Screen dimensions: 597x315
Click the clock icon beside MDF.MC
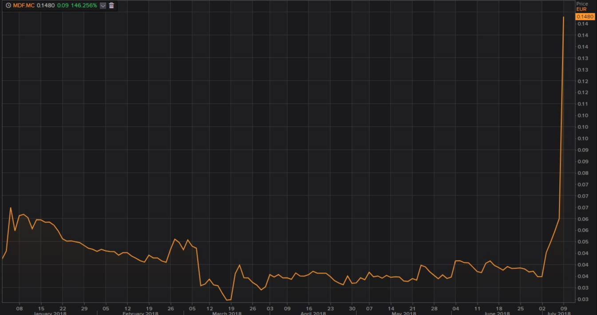[x=8, y=5]
